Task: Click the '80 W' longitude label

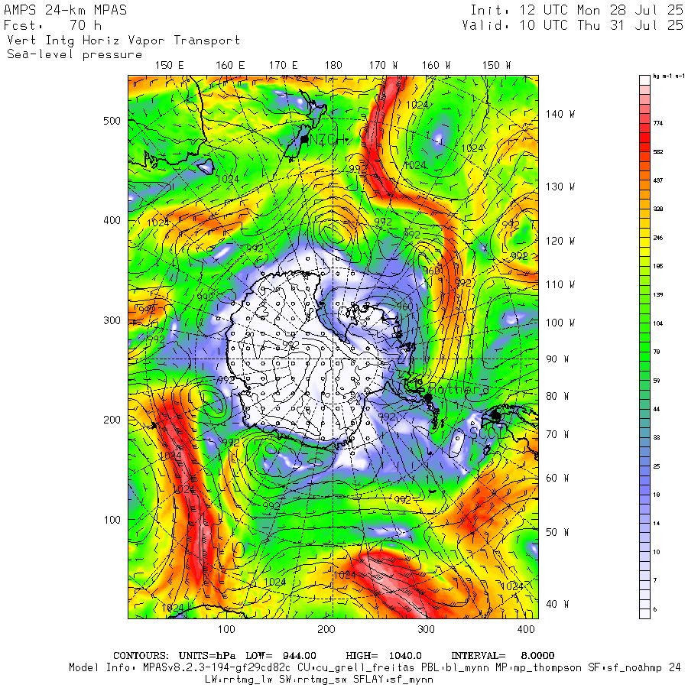Action: click(x=557, y=396)
